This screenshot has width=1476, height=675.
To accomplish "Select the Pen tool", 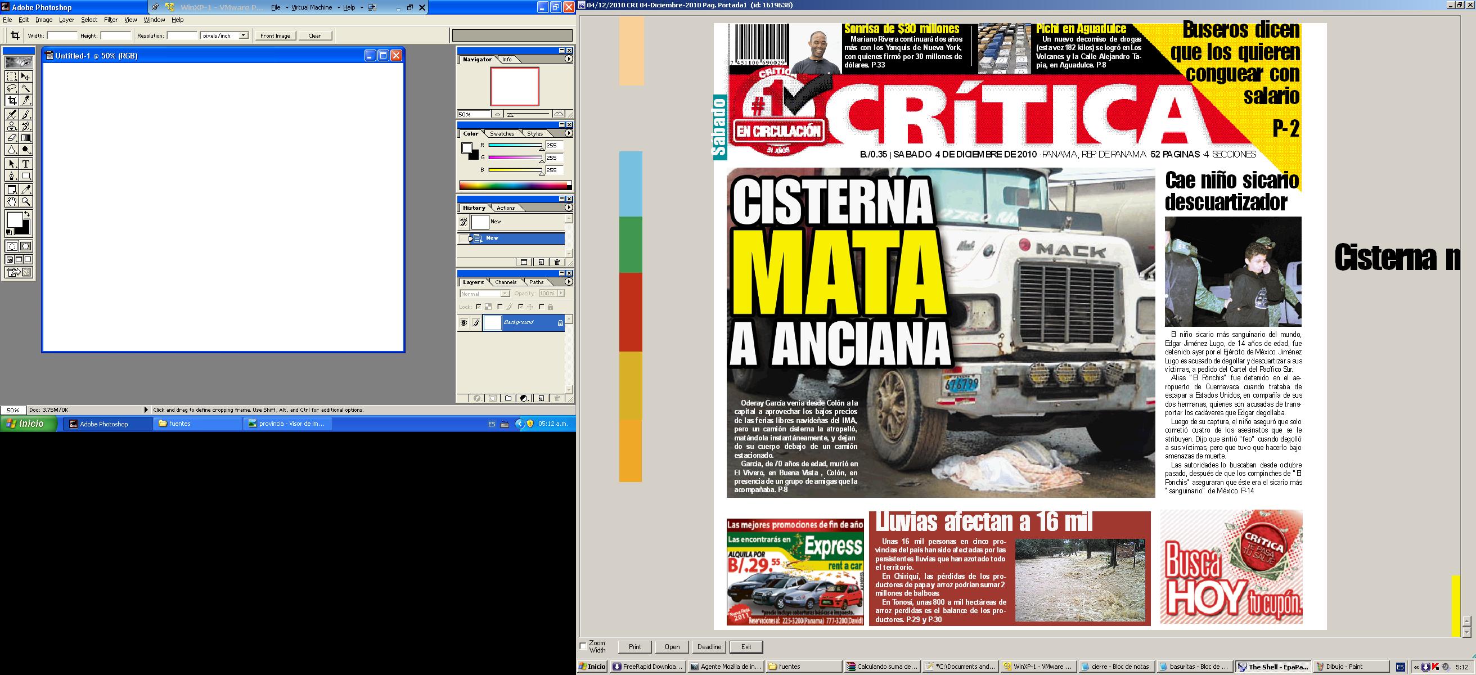I will 11,176.
